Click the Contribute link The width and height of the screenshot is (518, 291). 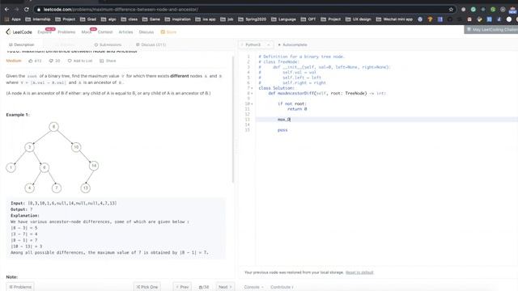pos(282,287)
